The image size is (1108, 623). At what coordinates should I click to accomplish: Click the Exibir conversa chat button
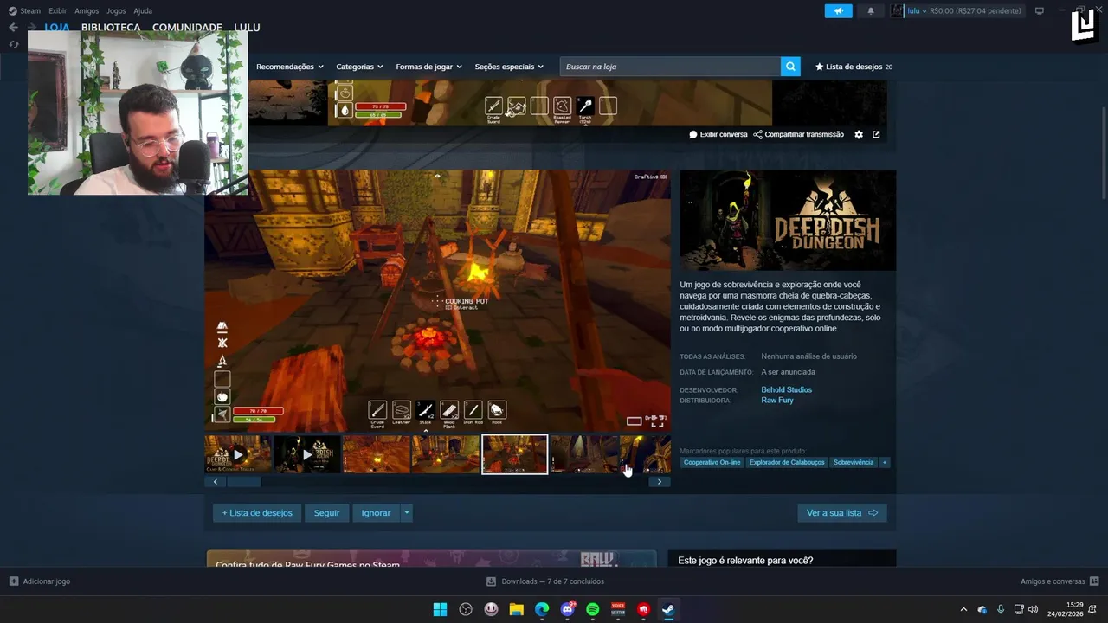(x=718, y=134)
